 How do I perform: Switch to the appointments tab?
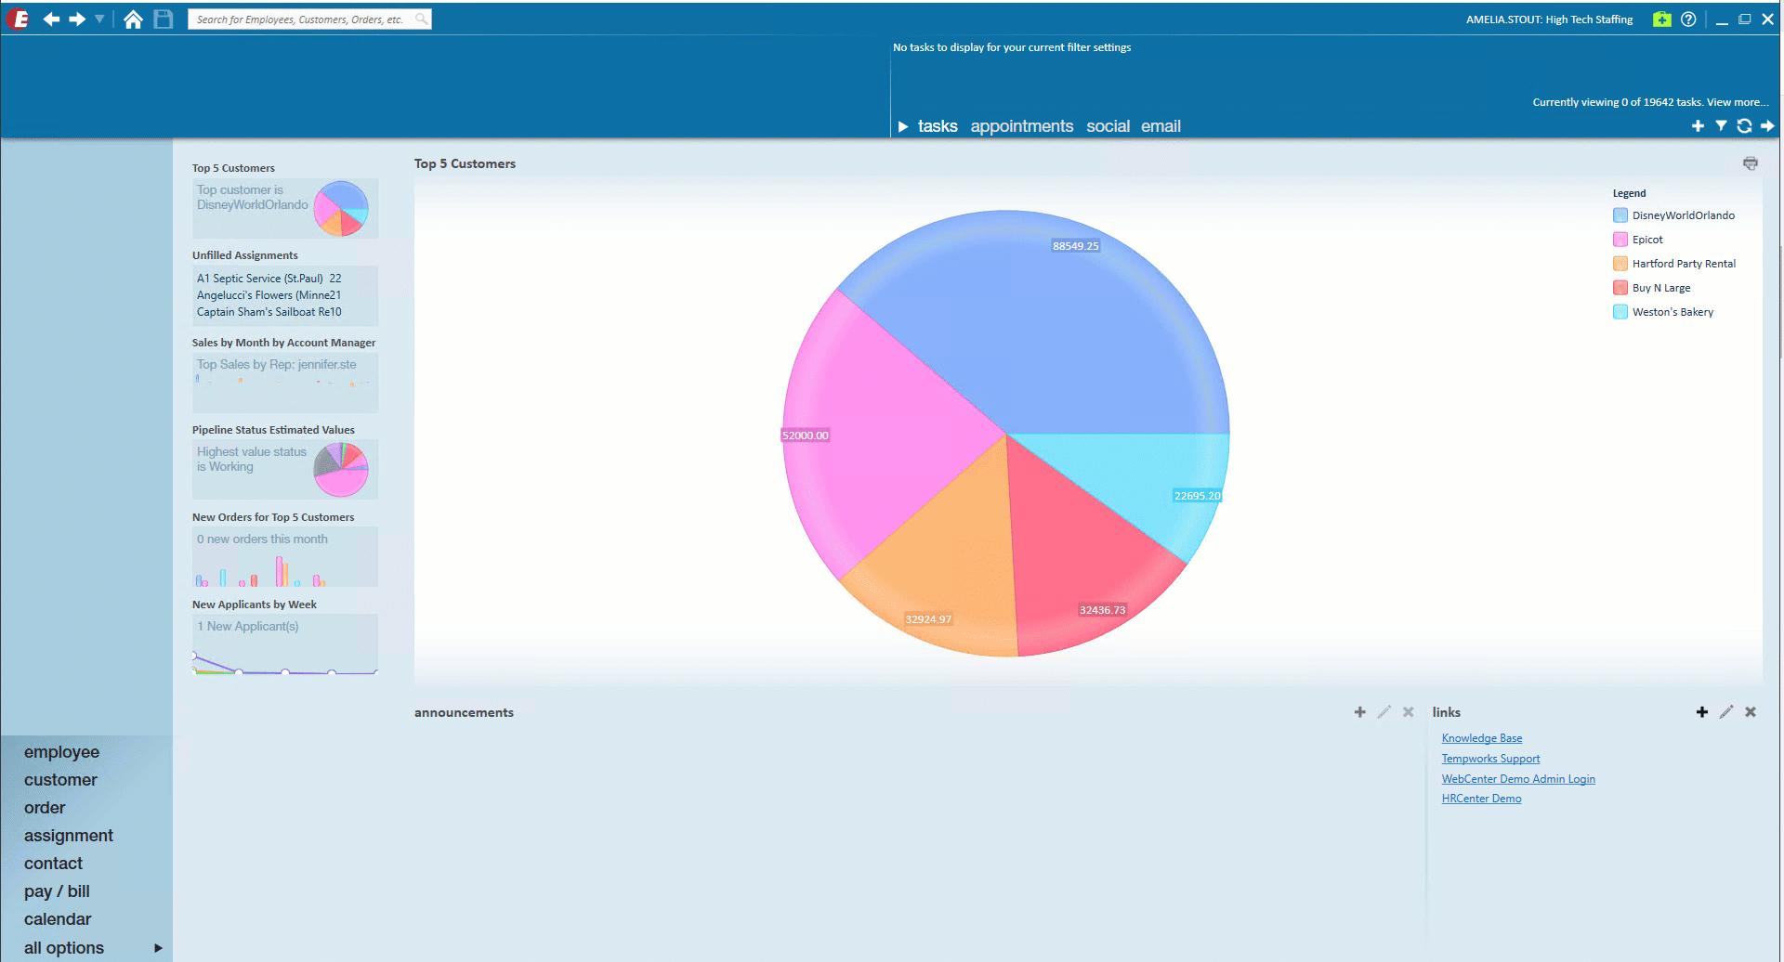pyautogui.click(x=1022, y=126)
